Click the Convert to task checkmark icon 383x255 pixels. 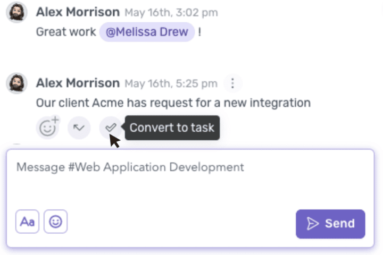pos(111,127)
